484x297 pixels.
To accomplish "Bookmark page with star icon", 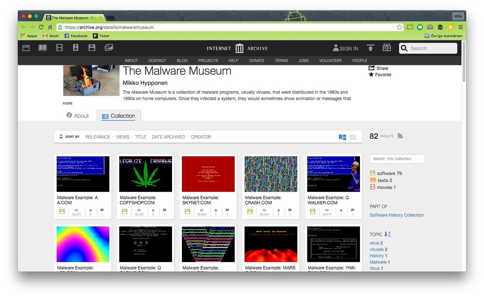I will tap(400, 27).
